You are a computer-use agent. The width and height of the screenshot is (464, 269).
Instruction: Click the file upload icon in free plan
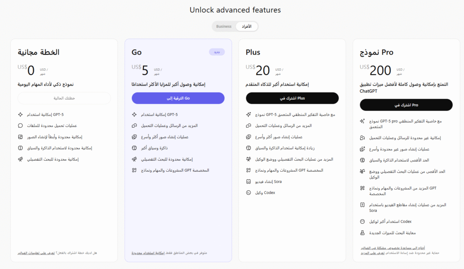click(x=20, y=125)
